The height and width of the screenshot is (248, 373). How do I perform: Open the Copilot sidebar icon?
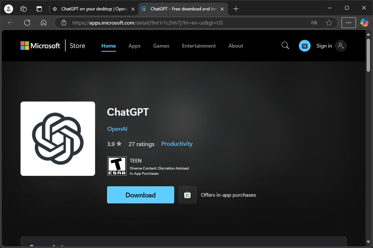[x=364, y=23]
